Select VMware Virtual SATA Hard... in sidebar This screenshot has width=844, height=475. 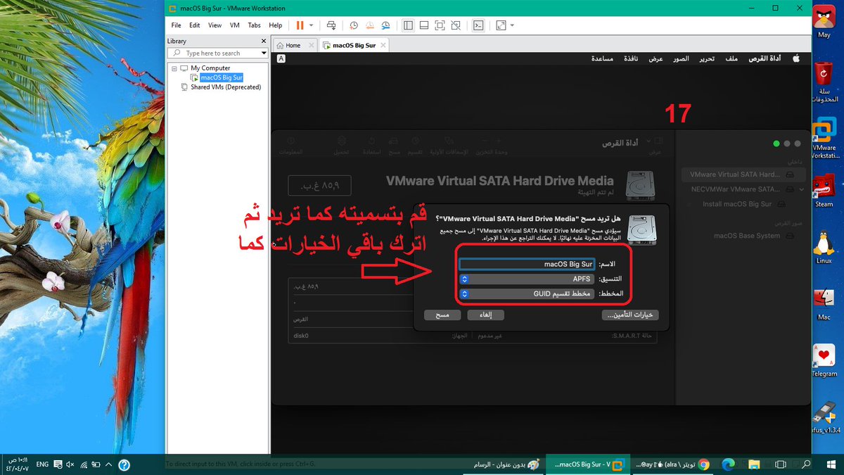743,174
